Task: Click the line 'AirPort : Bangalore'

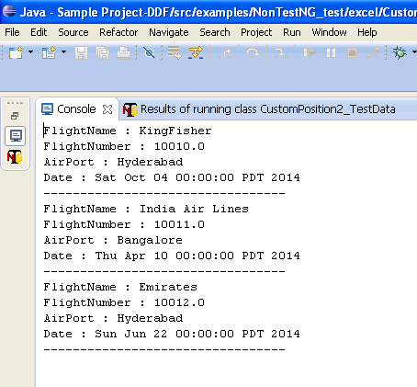Action: pyautogui.click(x=113, y=240)
